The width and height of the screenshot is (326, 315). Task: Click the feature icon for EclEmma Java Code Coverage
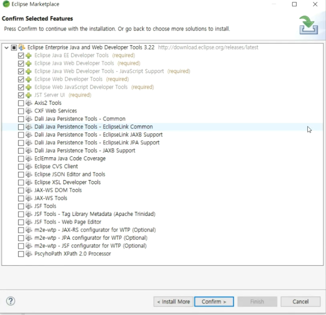click(x=29, y=158)
